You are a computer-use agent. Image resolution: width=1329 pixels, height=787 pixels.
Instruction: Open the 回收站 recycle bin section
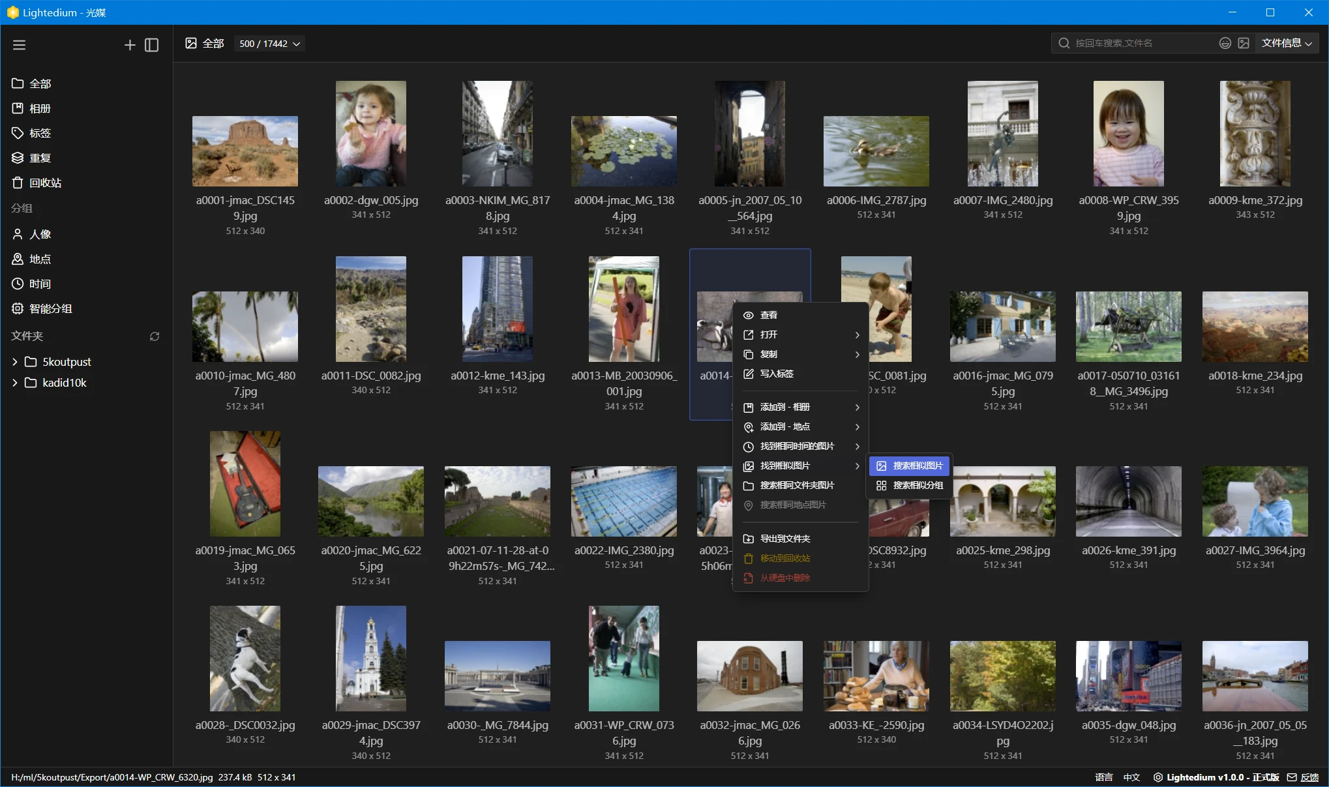[45, 183]
